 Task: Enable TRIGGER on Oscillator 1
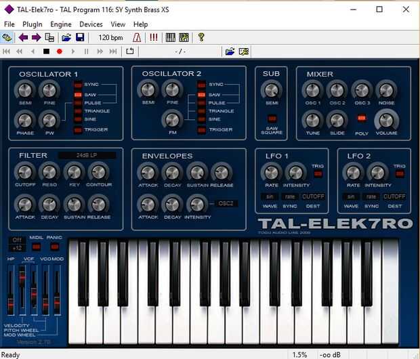tap(78, 130)
